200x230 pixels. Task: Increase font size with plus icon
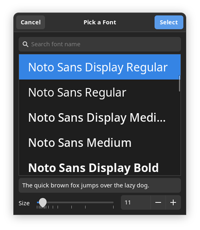[173, 202]
